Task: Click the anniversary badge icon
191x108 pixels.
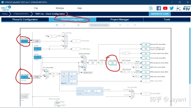Action: click(151, 8)
